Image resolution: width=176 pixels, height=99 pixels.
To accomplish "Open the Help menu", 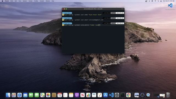I will tap(53, 1).
